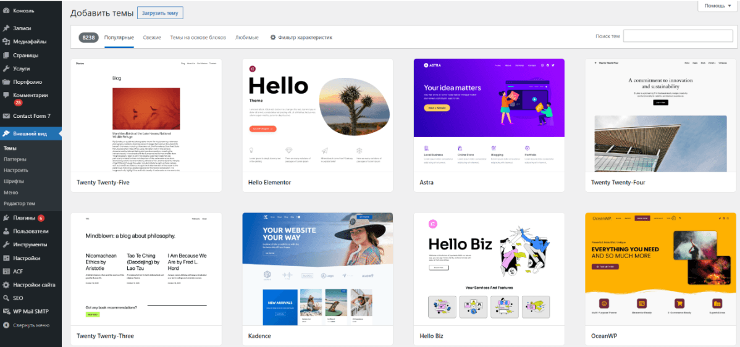Image resolution: width=740 pixels, height=347 pixels.
Task: Click the Настройки sliders icon
Action: 6,258
